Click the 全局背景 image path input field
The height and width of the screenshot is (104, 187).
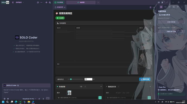pos(77,98)
